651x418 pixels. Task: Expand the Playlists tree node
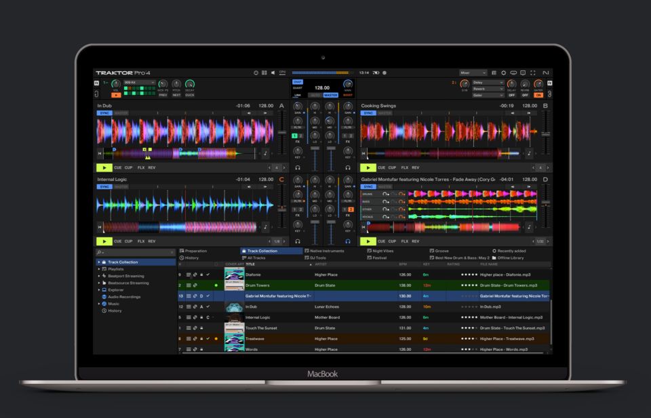click(98, 269)
